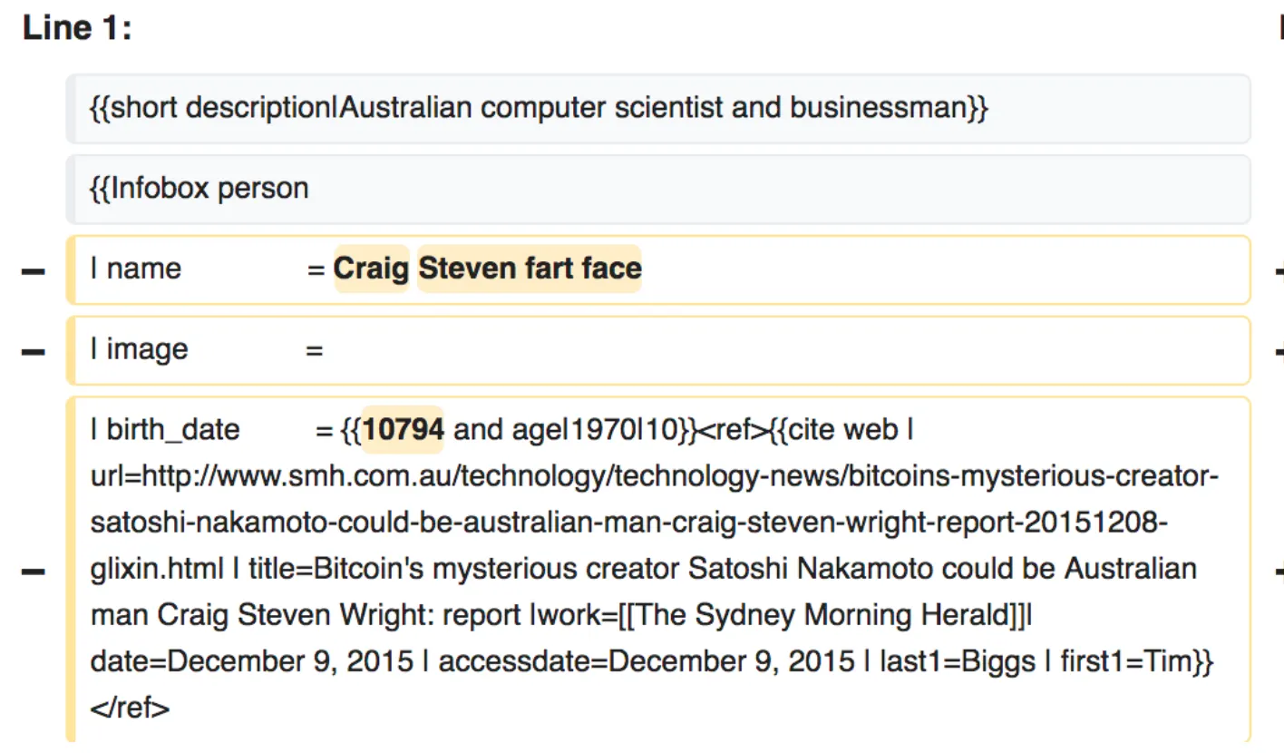1284x753 pixels.
Task: Click the minus marker beside the birth_date paragraph
Action: (34, 572)
